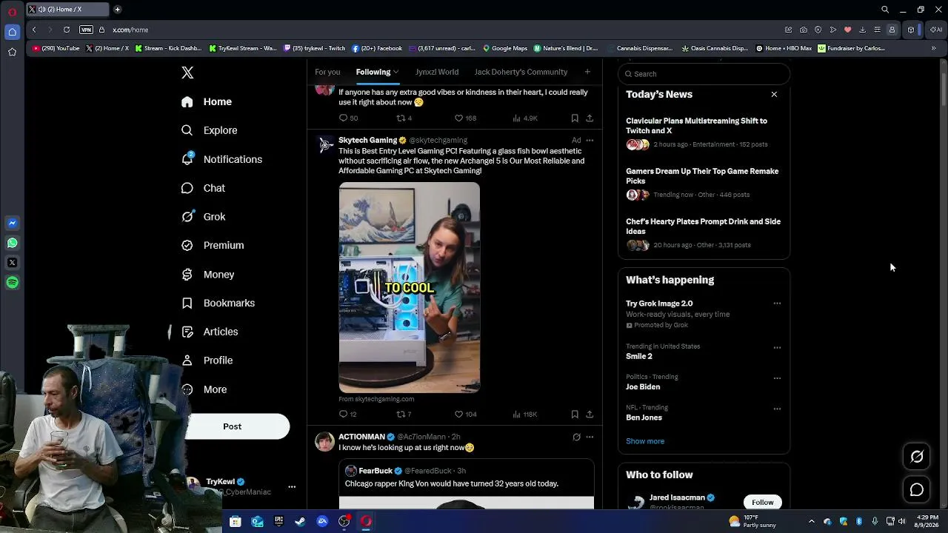Viewport: 948px width, 533px height.
Task: Bookmark the Skytech Gaming ad post
Action: [x=575, y=415]
